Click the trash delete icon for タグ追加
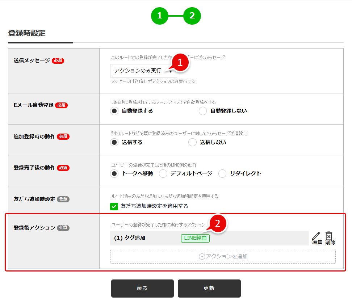 pyautogui.click(x=329, y=236)
